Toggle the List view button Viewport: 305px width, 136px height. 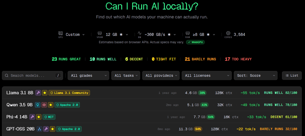(292, 75)
